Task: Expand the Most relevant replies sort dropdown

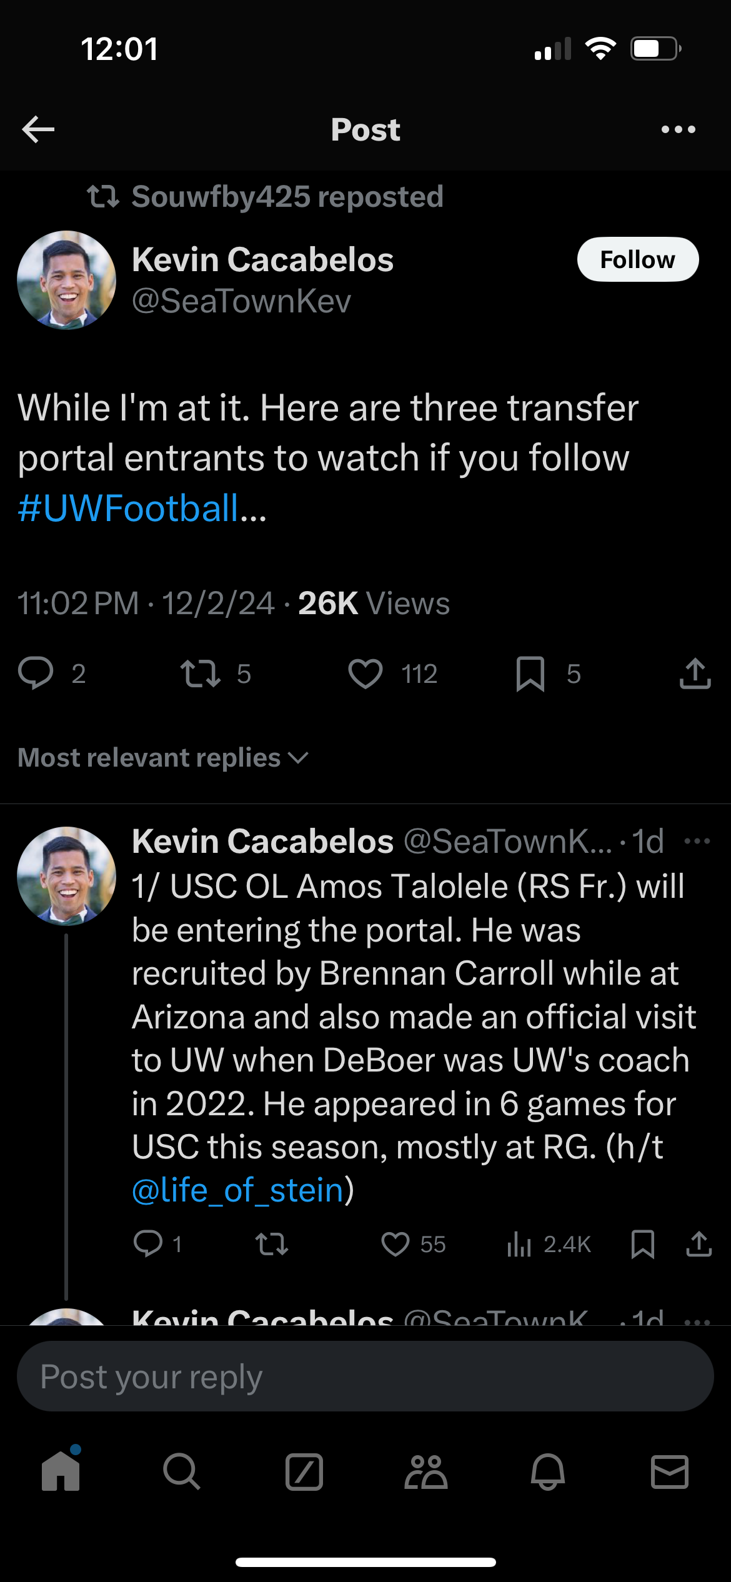Action: 162,758
